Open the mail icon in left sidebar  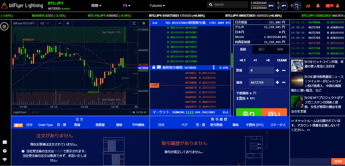(x=5, y=142)
